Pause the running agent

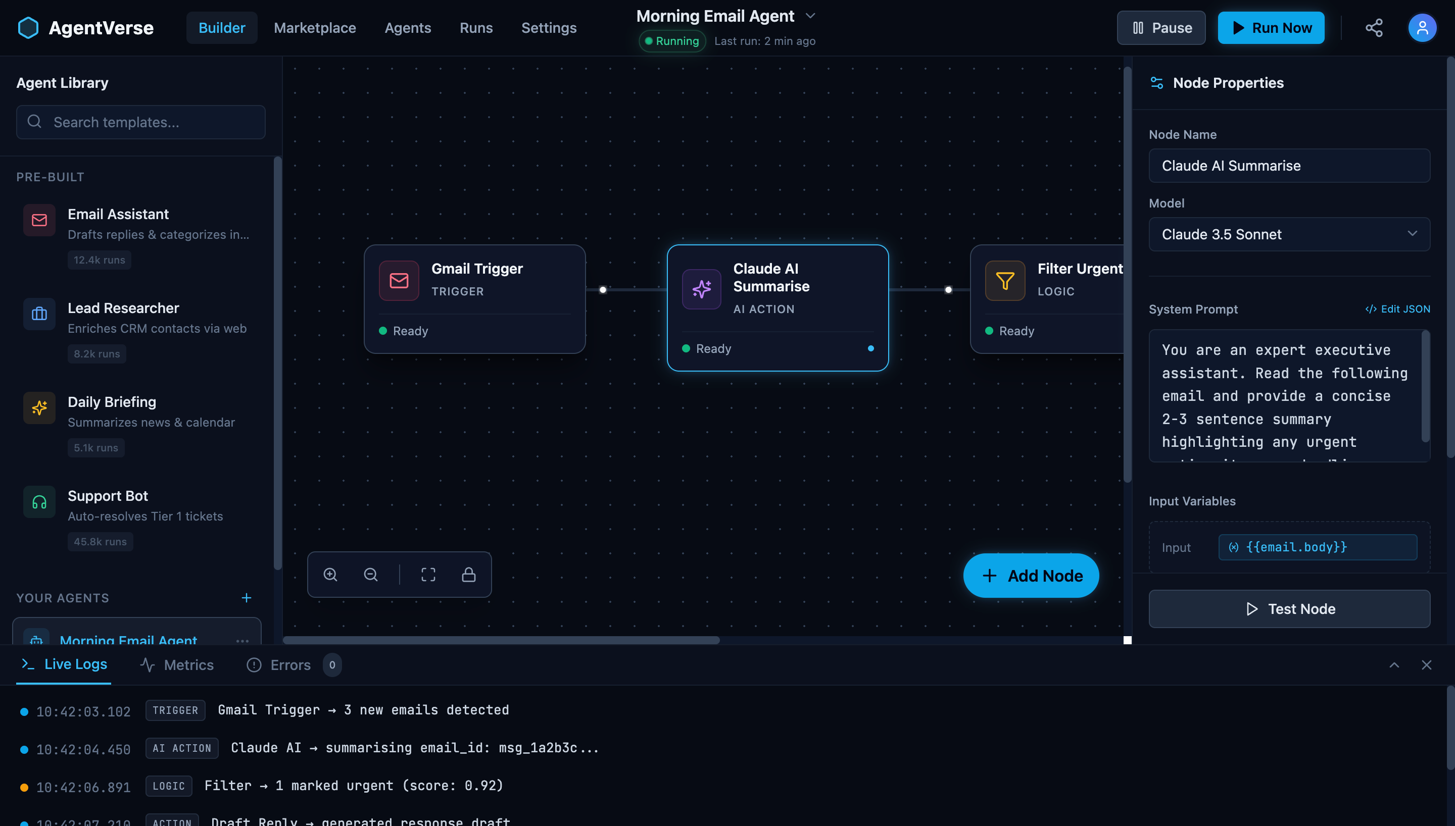click(1161, 28)
